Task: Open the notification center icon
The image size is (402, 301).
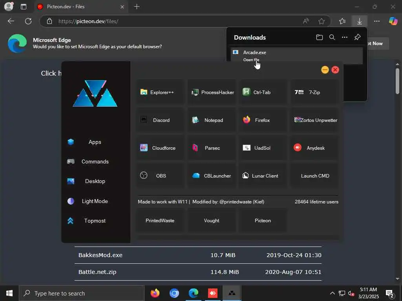Action: tap(390, 294)
